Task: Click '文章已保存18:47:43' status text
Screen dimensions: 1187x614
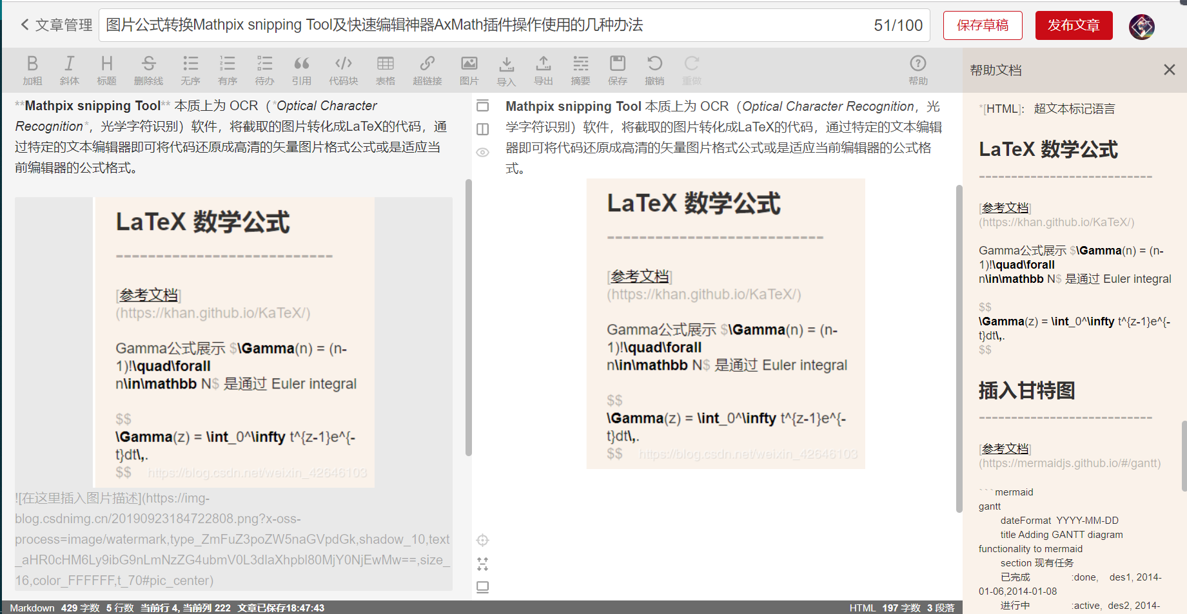Action: click(280, 608)
